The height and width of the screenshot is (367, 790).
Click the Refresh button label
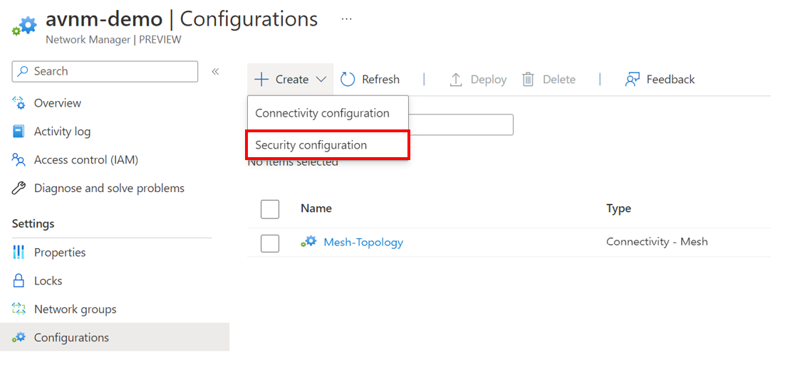point(381,80)
